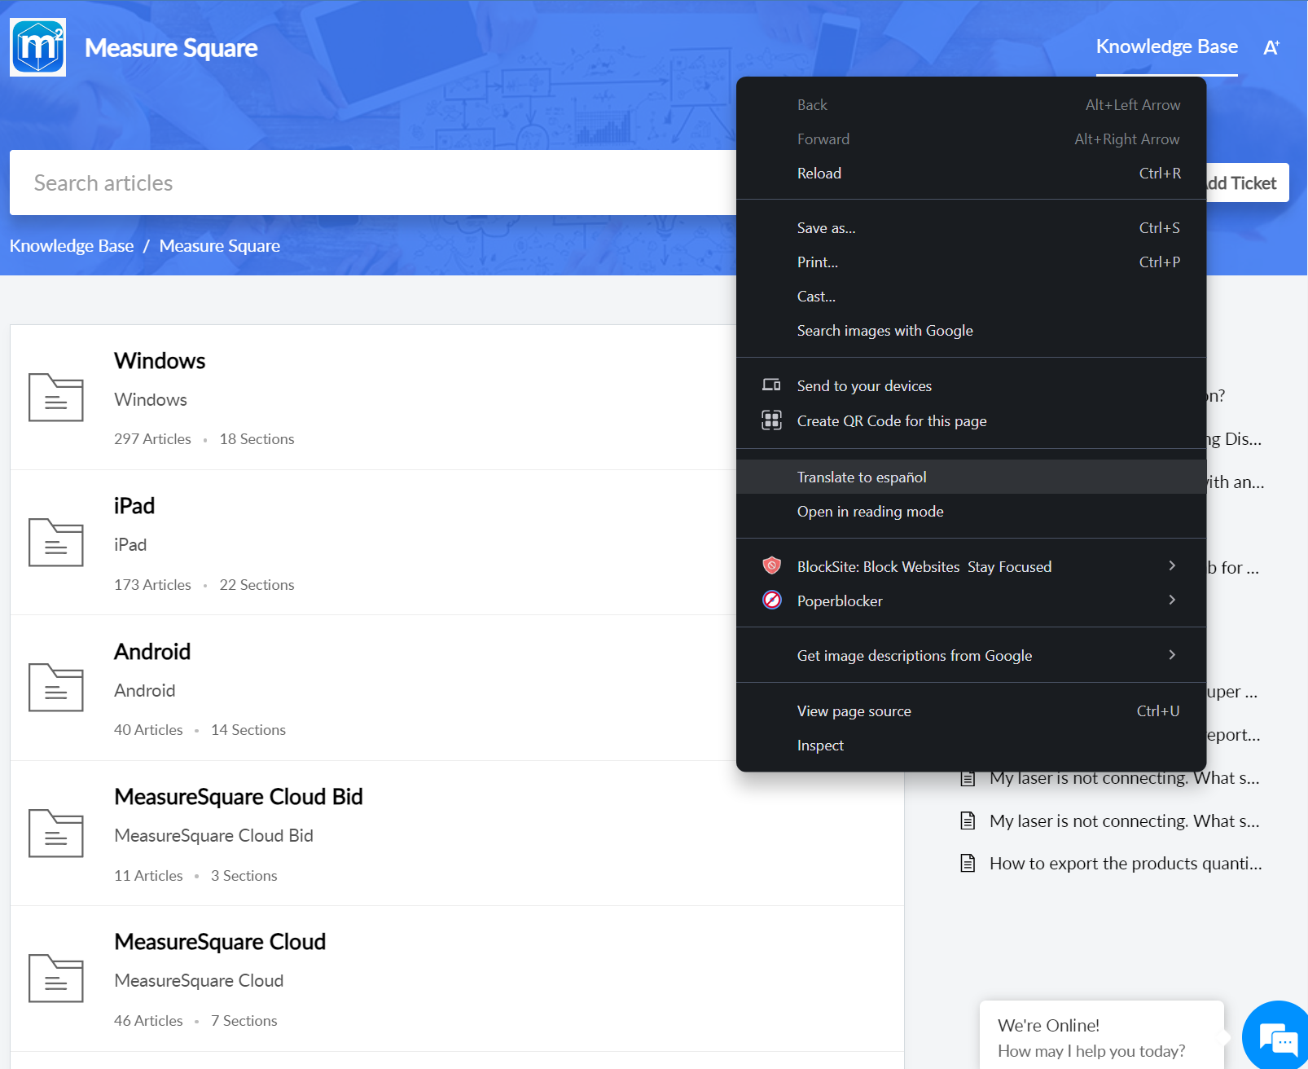
Task: Select Reload from the context menu
Action: (x=971, y=174)
